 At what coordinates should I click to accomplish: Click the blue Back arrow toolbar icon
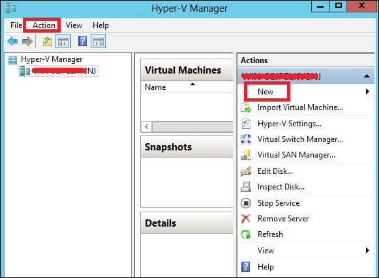coord(12,41)
